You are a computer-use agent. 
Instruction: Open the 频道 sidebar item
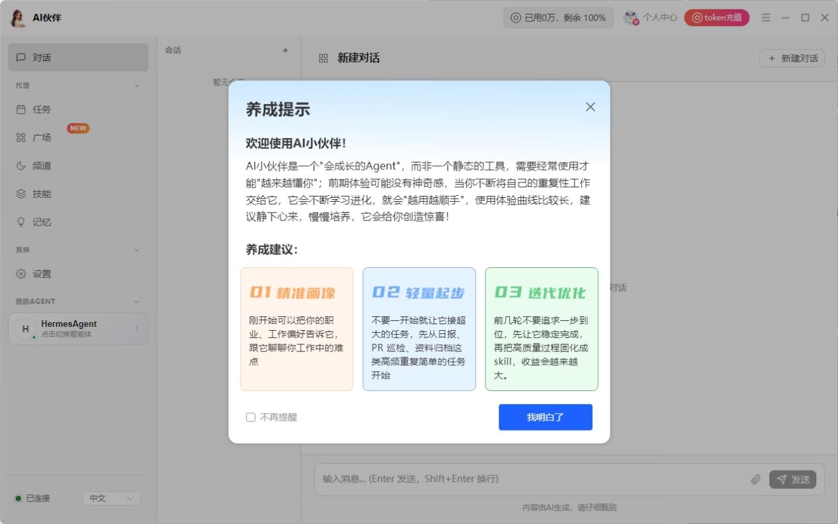(78, 166)
